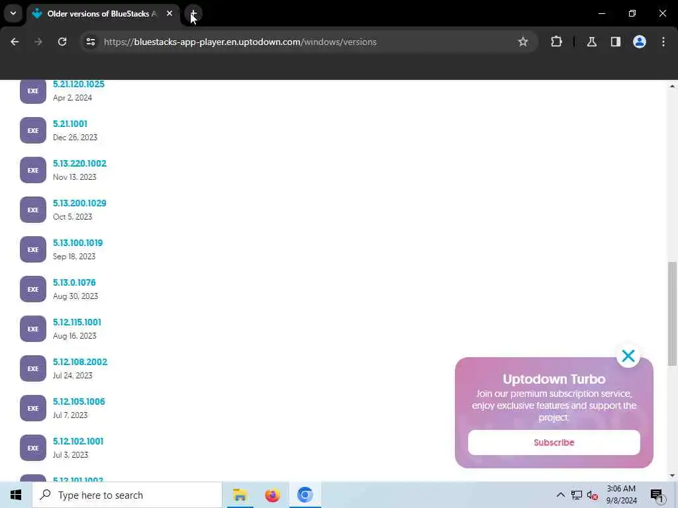Open the Chrome profile avatar
This screenshot has width=678, height=508.
coord(640,42)
